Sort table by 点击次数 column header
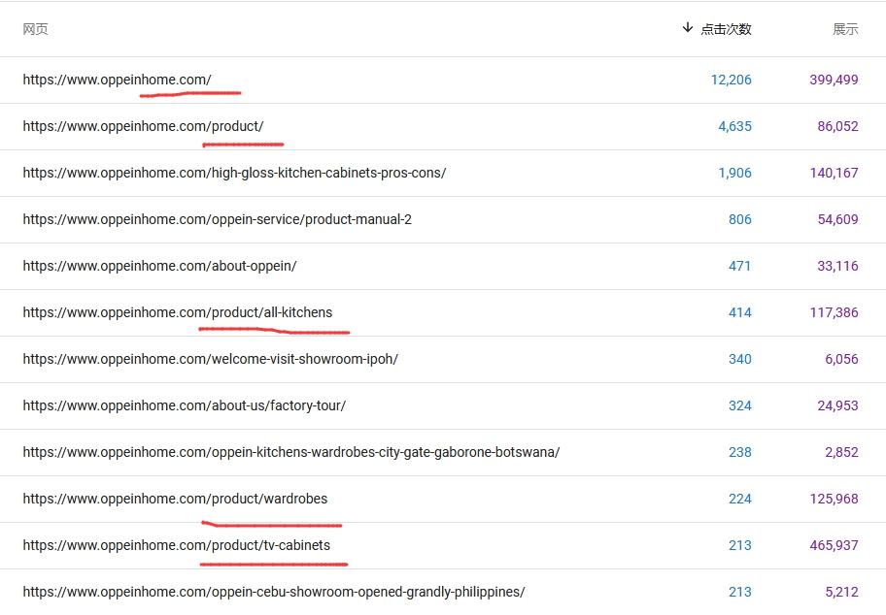Viewport: 886px width, 615px height. tap(726, 29)
